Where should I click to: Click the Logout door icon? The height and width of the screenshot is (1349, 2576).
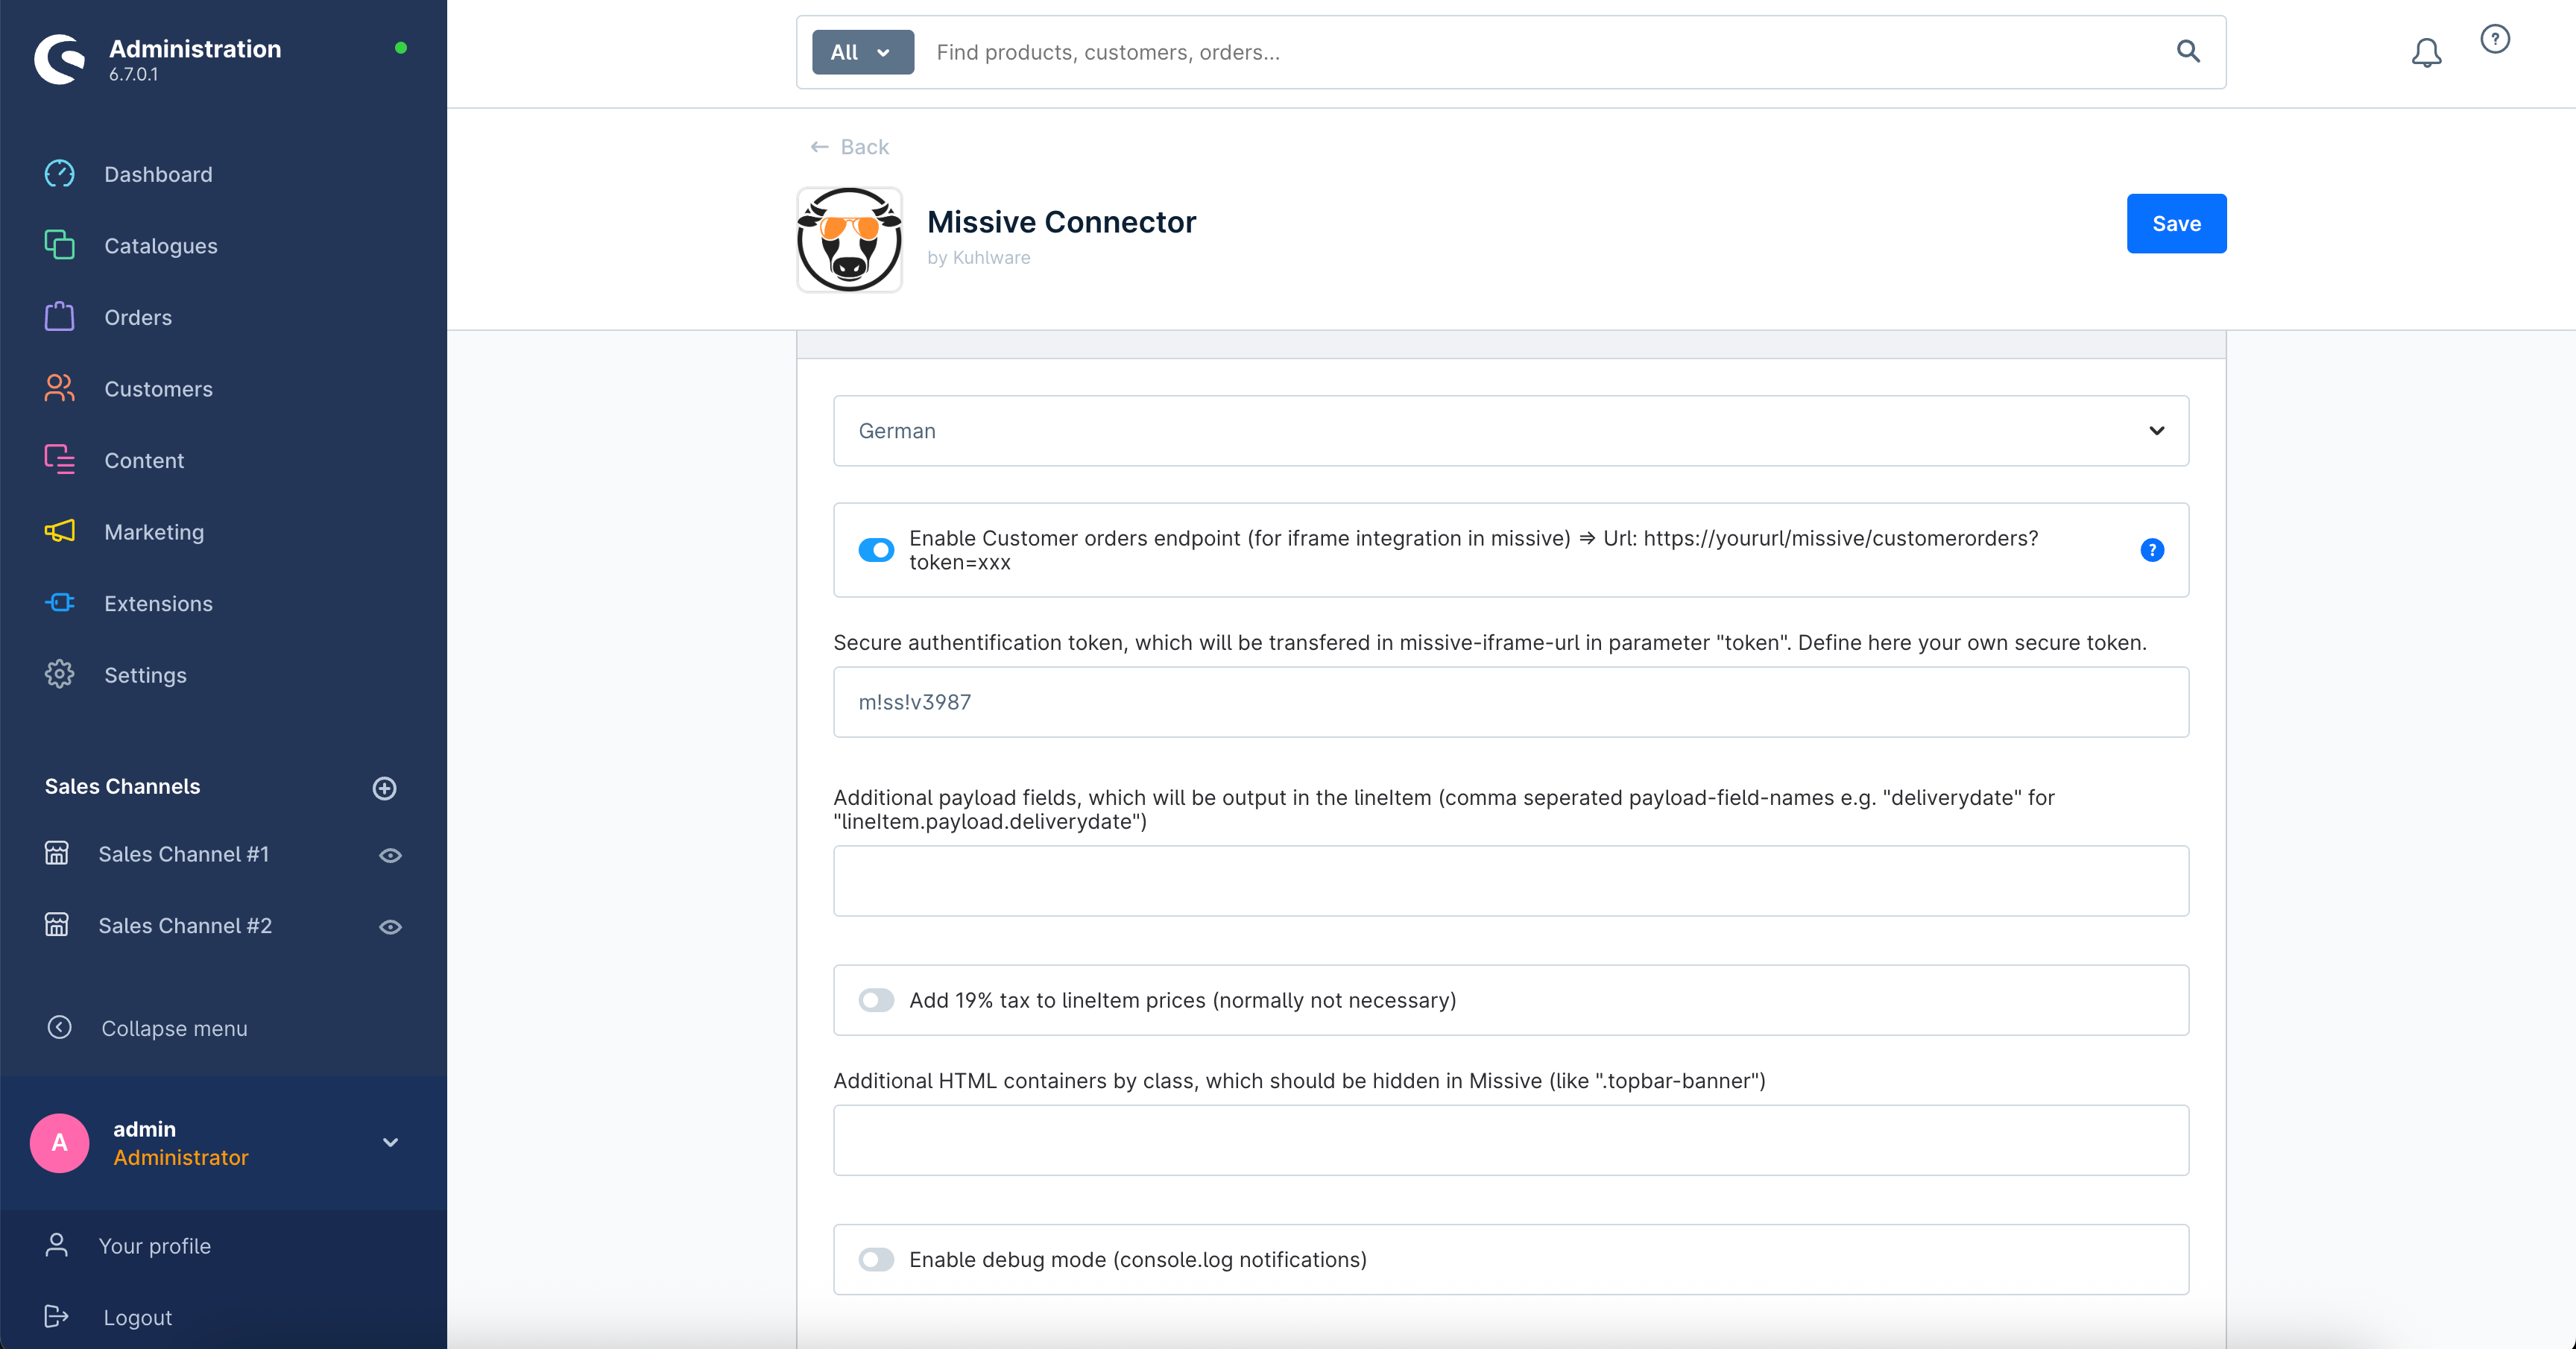pyautogui.click(x=57, y=1316)
